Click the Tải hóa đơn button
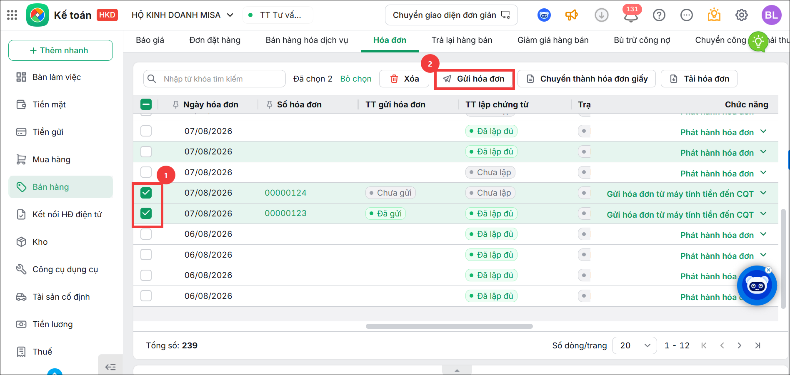Image resolution: width=790 pixels, height=375 pixels. point(699,79)
